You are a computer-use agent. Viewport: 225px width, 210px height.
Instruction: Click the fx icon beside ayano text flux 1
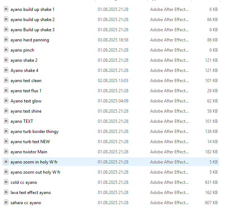[6, 91]
